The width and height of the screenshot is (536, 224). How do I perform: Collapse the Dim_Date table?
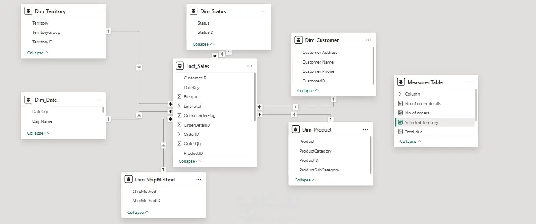pos(38,133)
